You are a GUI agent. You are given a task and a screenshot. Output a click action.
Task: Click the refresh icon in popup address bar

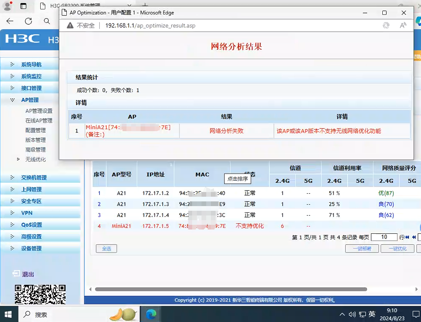(x=386, y=25)
